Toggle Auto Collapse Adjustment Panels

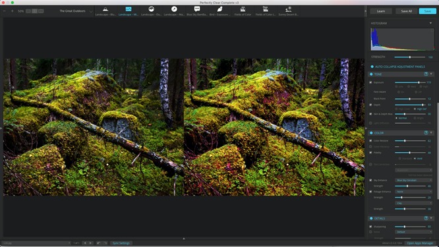pyautogui.click(x=372, y=67)
